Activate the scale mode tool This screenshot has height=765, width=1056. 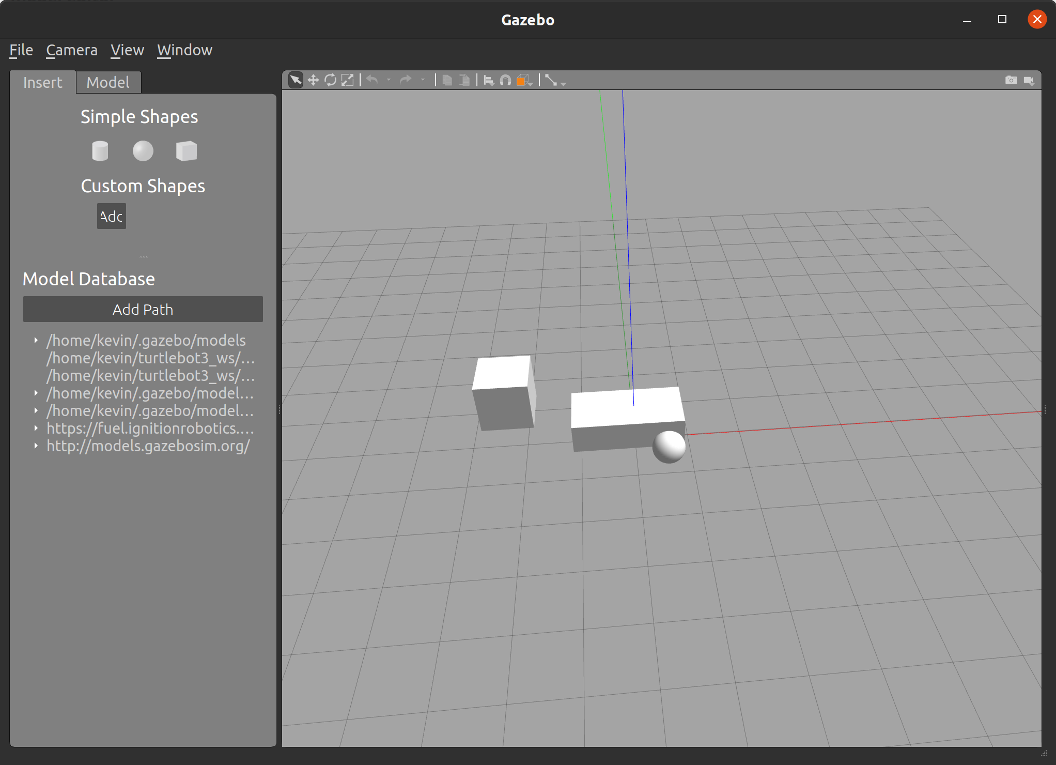[348, 80]
